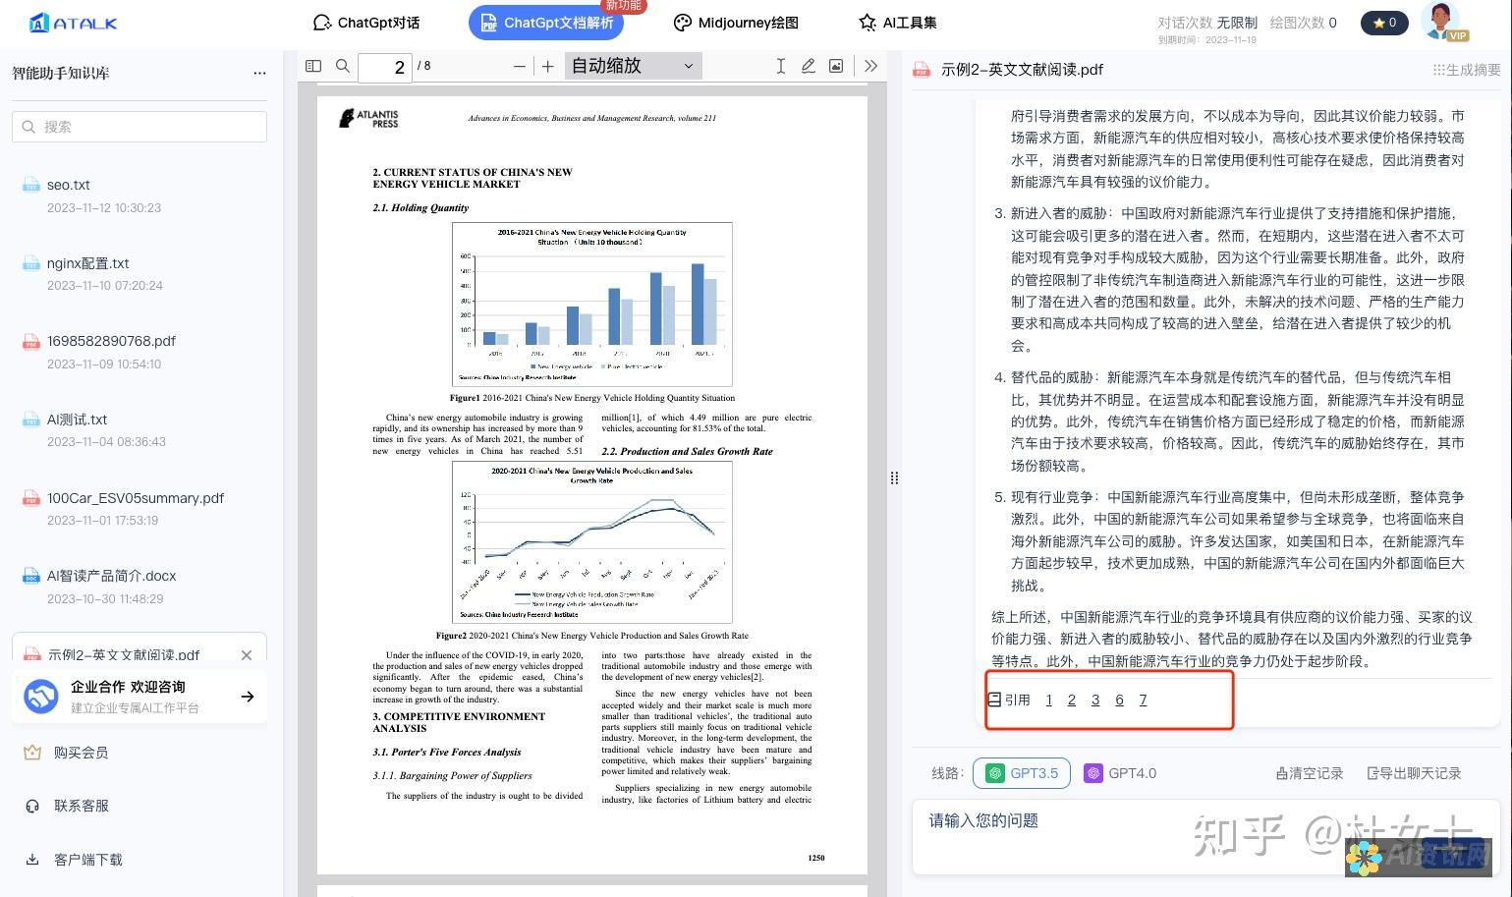Click 清空记录 clear history

click(x=1310, y=773)
